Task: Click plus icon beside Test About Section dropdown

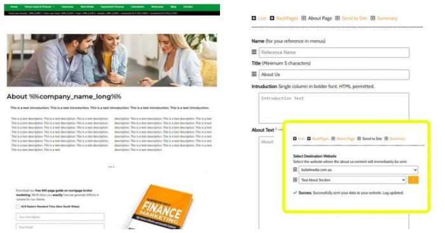Action: [x=295, y=180]
